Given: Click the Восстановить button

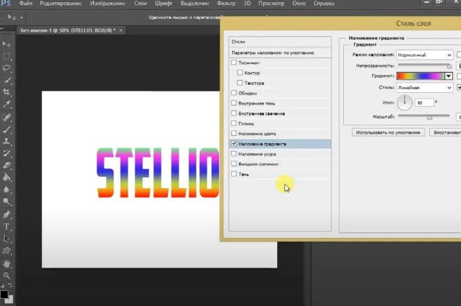Looking at the screenshot, I should [445, 132].
